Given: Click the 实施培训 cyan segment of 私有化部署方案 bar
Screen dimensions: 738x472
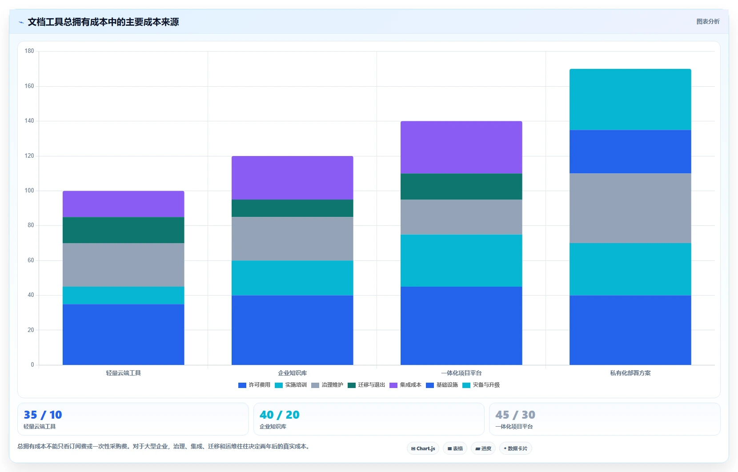Looking at the screenshot, I should pyautogui.click(x=630, y=269).
